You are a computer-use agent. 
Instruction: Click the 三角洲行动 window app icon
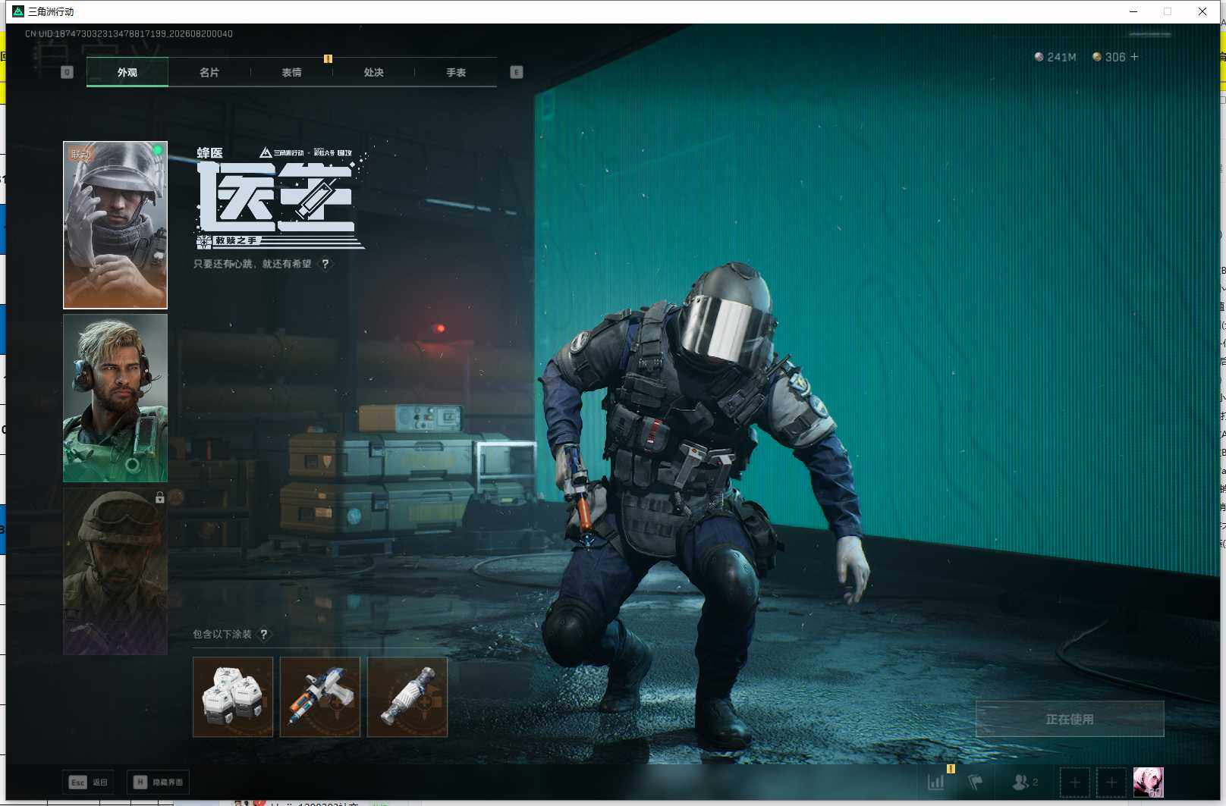[18, 11]
